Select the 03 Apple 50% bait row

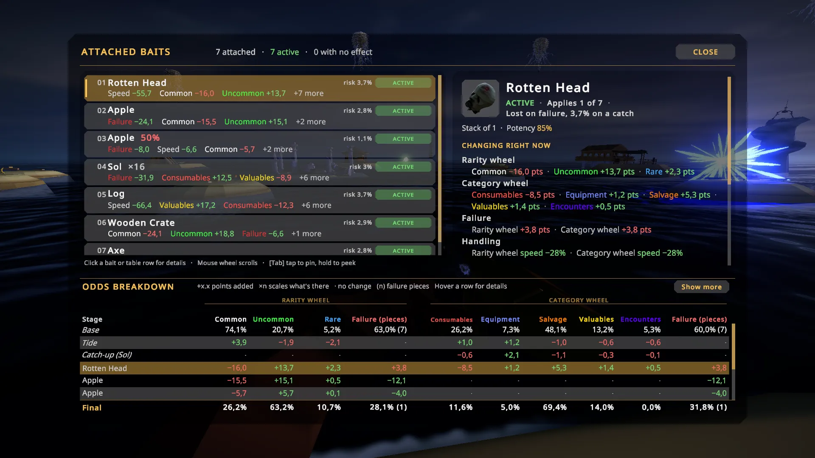point(260,144)
